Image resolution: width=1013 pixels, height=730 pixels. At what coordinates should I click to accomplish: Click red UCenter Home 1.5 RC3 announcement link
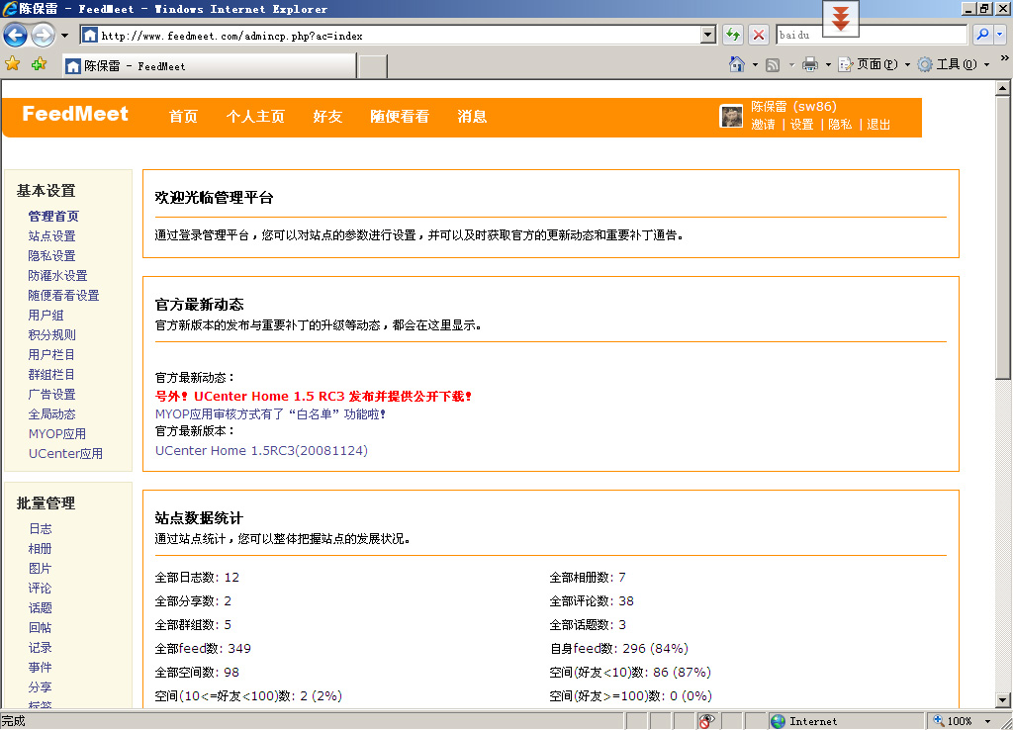tap(314, 397)
